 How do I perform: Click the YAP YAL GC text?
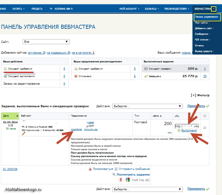coord(141,180)
